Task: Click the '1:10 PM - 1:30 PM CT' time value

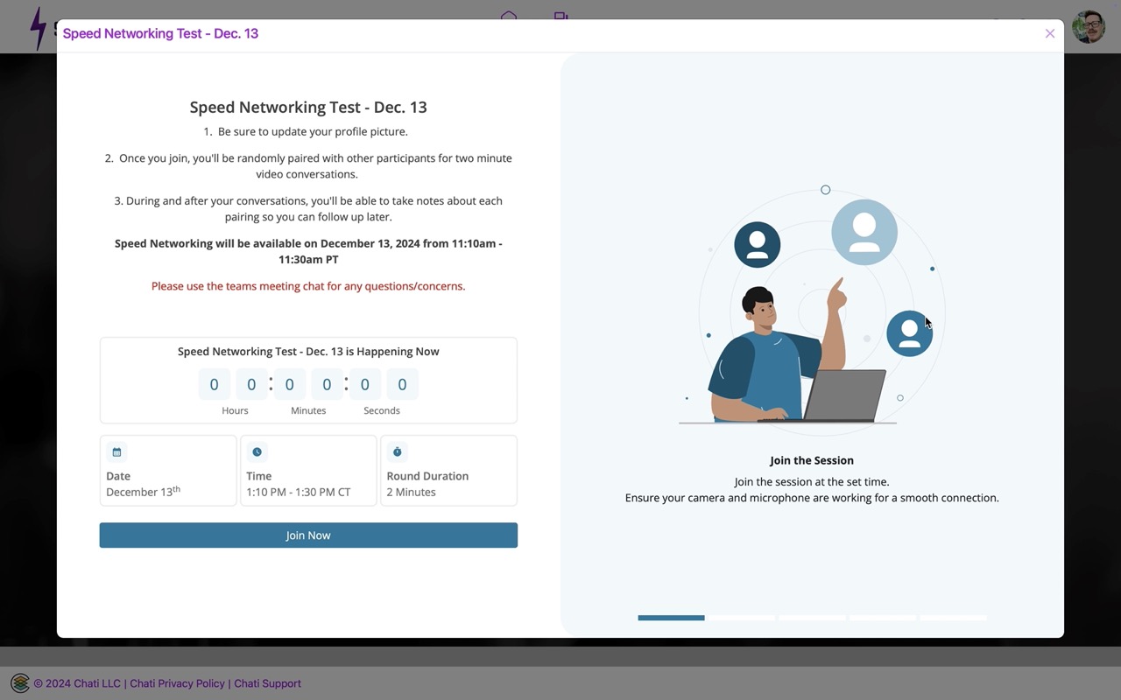Action: coord(299,492)
